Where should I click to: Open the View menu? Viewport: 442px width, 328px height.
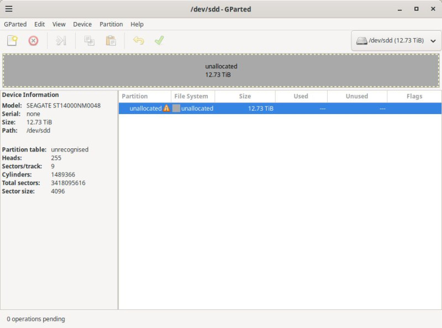(x=59, y=24)
